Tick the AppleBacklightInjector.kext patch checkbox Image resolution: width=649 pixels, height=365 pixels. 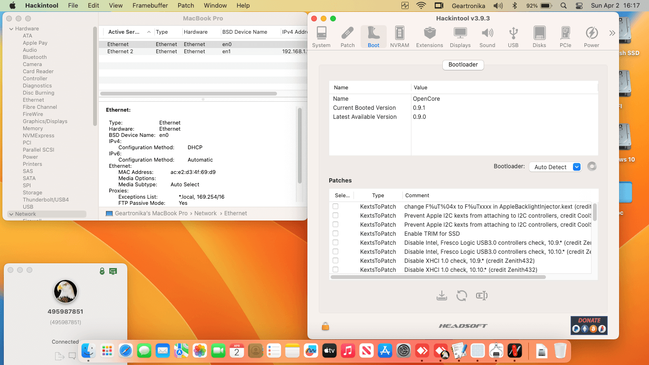click(x=335, y=206)
